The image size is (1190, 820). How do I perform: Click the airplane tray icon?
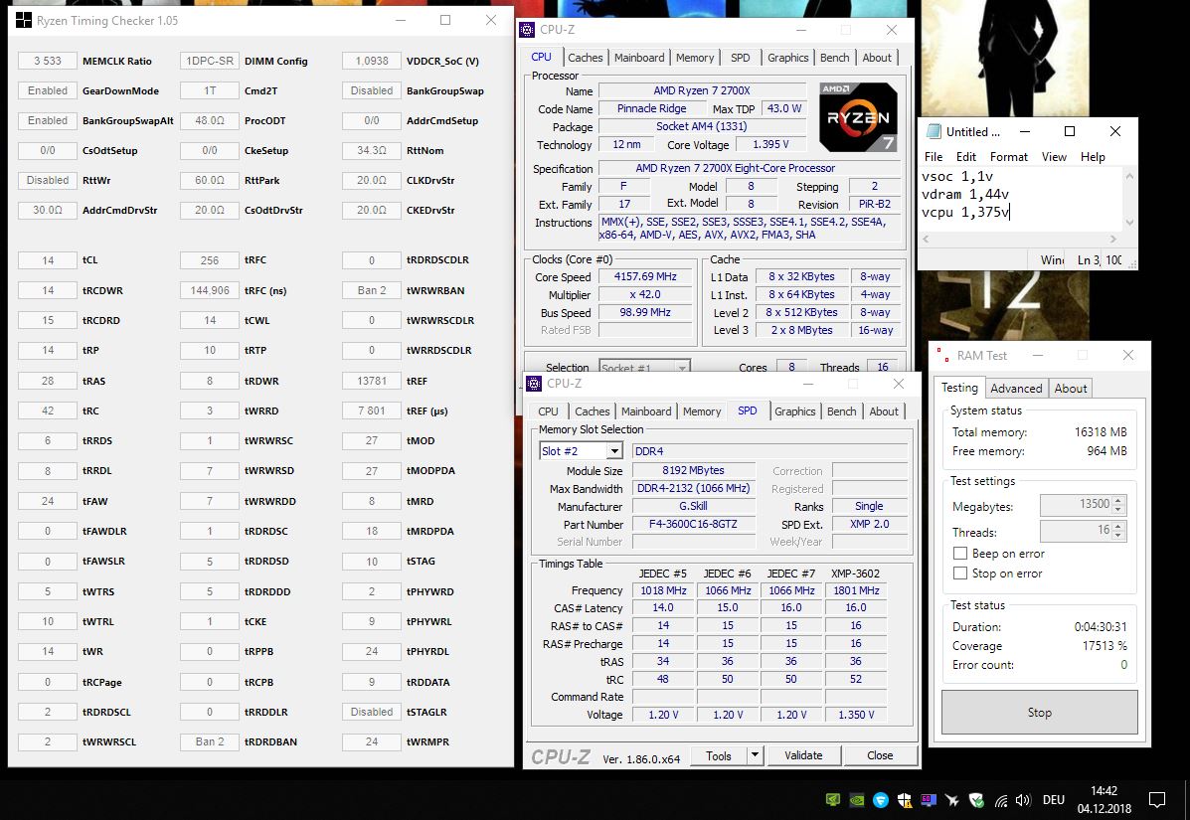[x=952, y=799]
